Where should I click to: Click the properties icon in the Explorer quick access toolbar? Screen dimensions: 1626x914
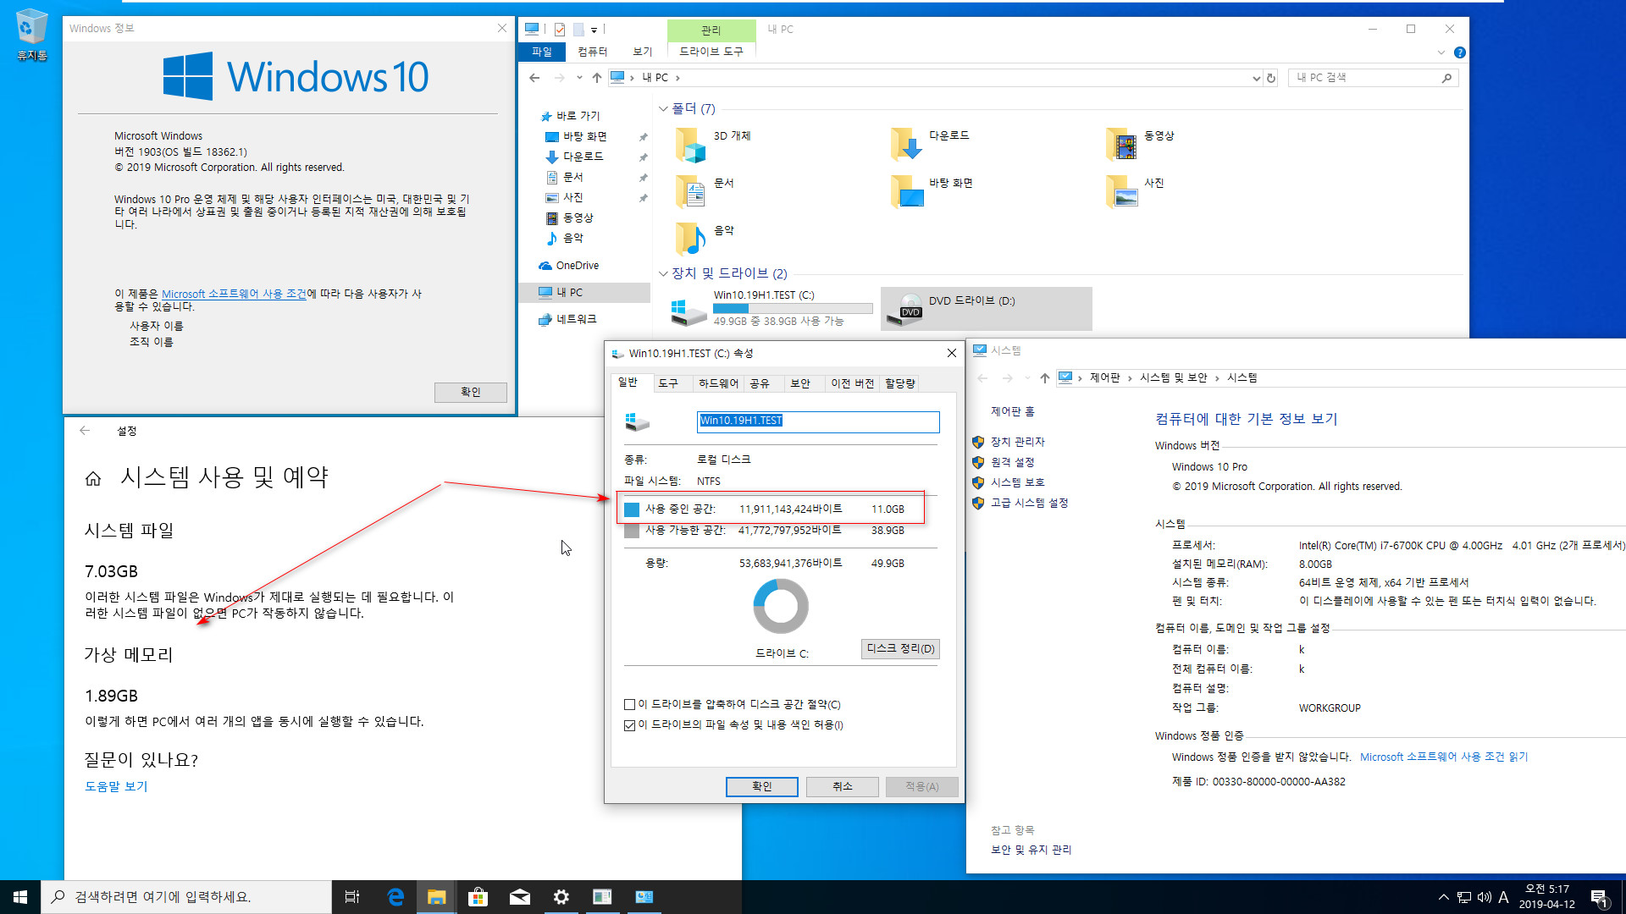pyautogui.click(x=560, y=30)
